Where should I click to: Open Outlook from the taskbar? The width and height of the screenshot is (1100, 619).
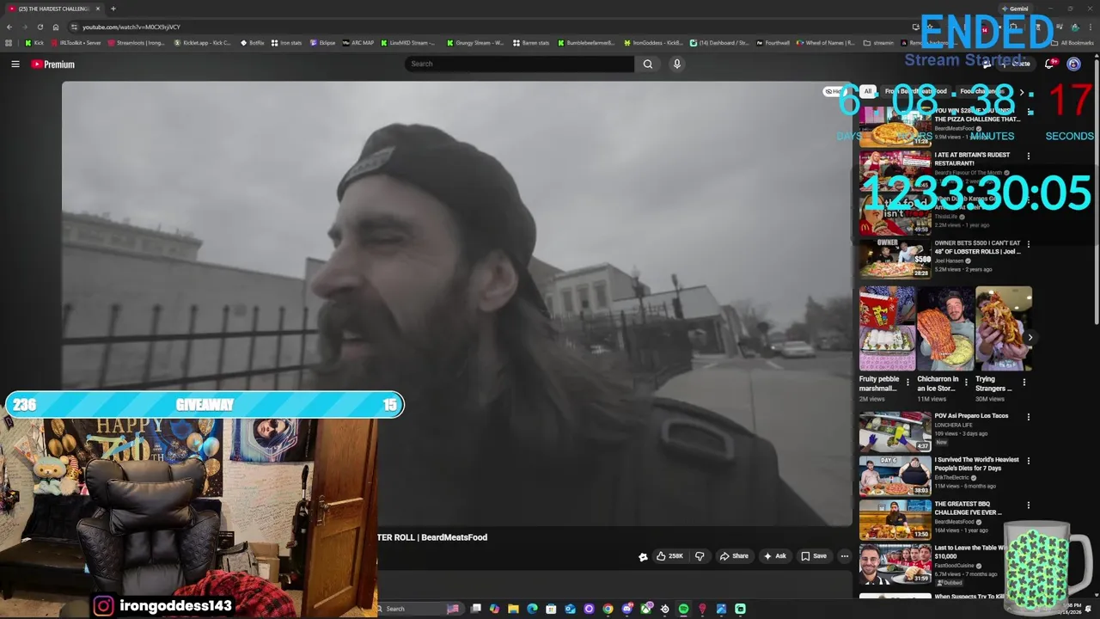[x=570, y=609]
